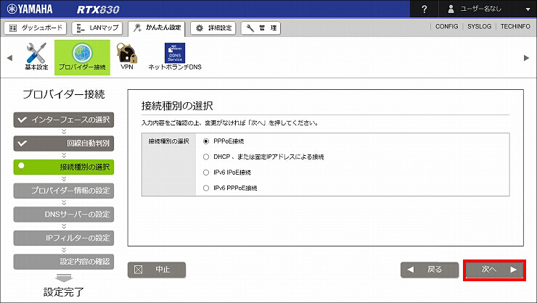Click the 戻る back button
This screenshot has width=537, height=303.
coord(430,270)
